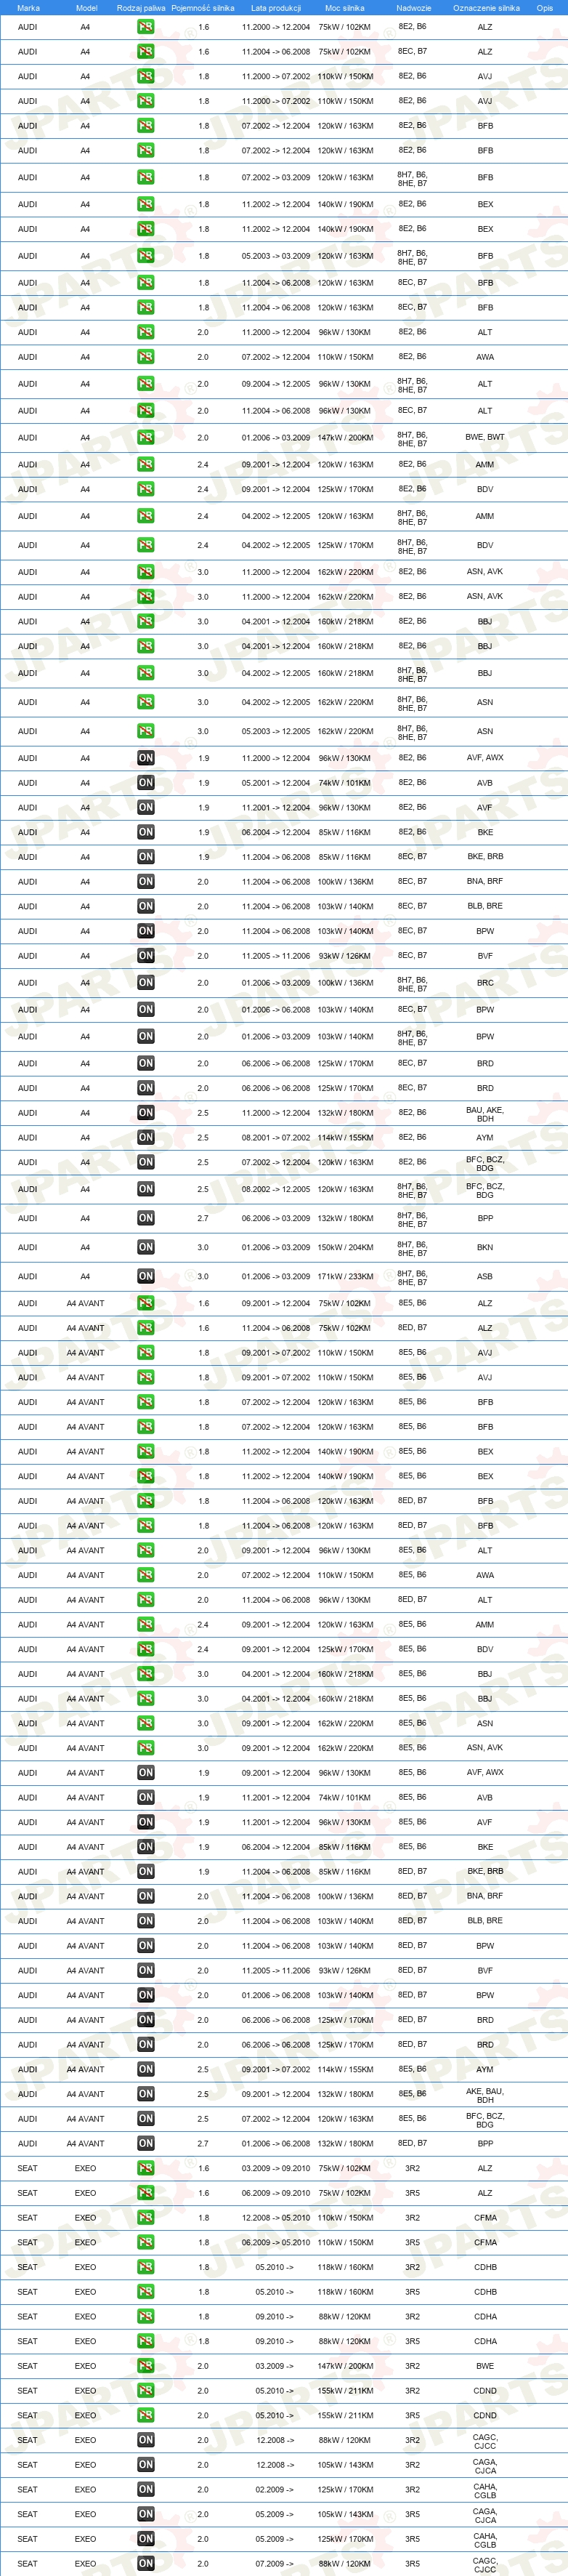Select '02.2009 ->' production date in Exeo row

(276, 2490)
